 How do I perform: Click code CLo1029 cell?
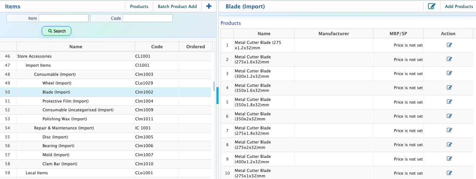coord(156,83)
